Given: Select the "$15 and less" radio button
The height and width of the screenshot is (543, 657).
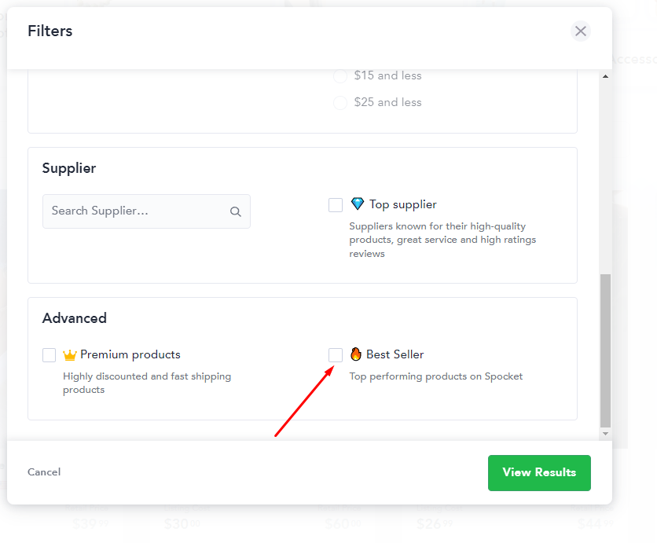Looking at the screenshot, I should click(340, 76).
